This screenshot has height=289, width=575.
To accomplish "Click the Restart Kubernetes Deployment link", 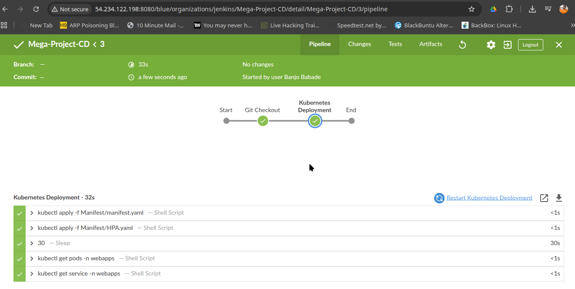I will [489, 198].
